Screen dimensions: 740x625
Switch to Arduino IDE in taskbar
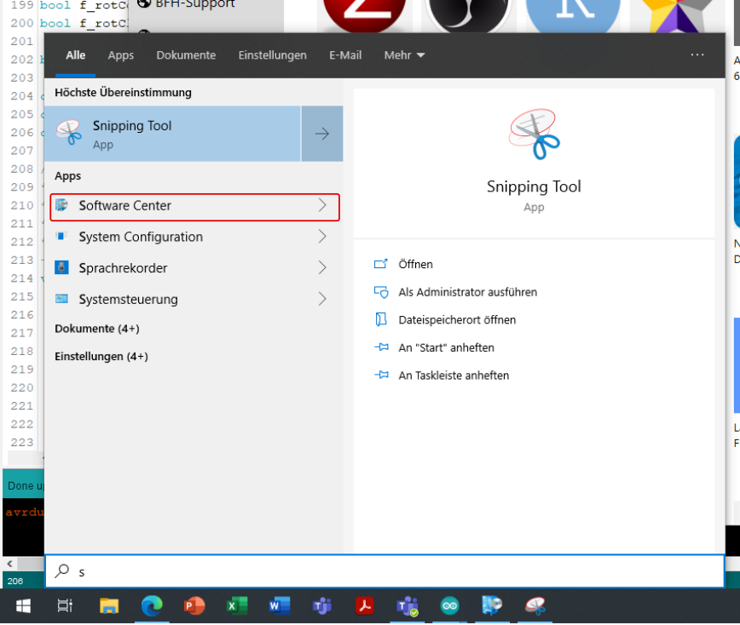click(x=450, y=606)
